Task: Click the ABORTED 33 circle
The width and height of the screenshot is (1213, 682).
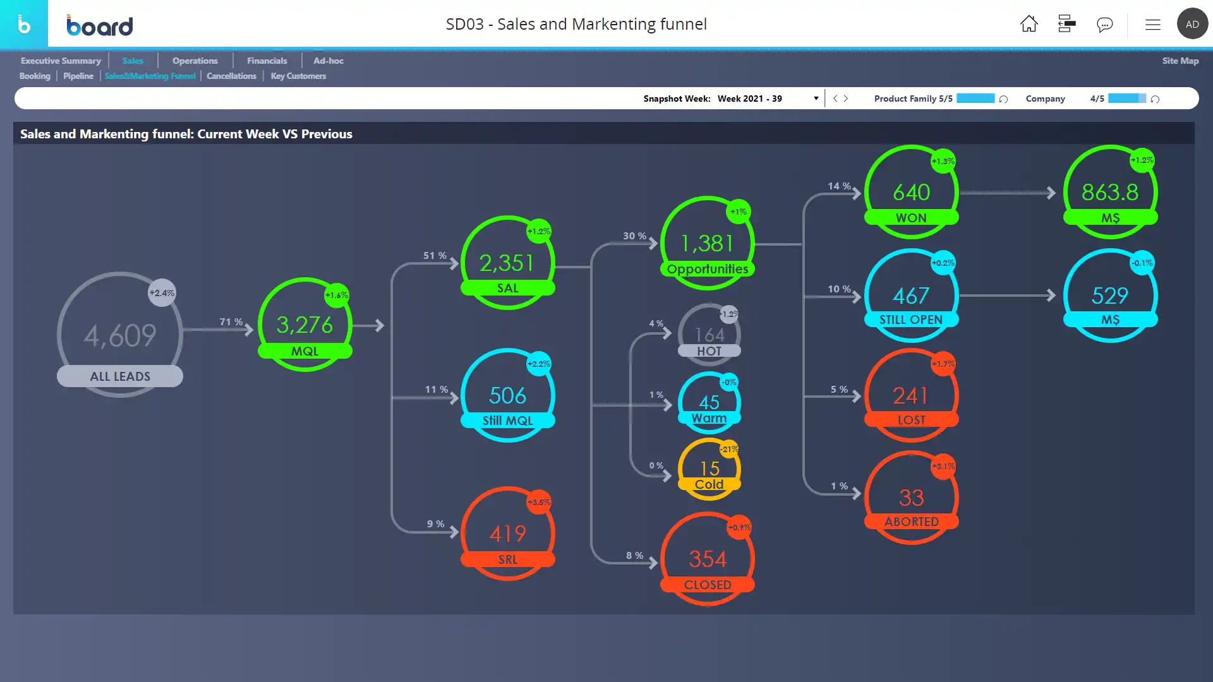Action: (912, 498)
